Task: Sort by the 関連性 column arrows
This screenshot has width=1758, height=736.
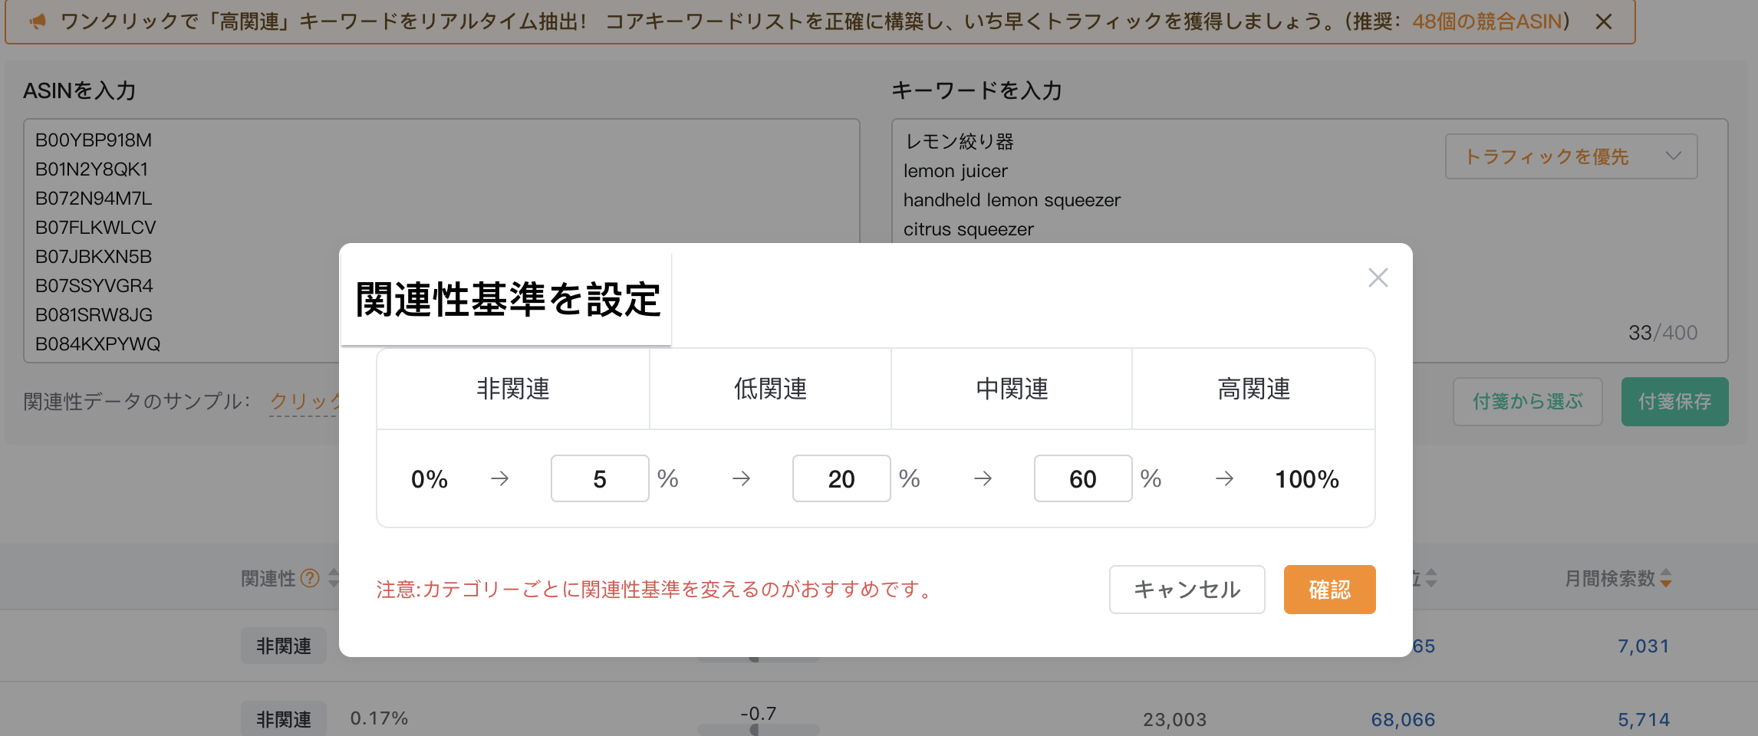Action: pos(333,578)
